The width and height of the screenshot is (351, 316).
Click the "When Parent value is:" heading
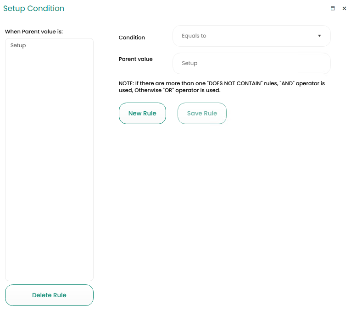[33, 32]
